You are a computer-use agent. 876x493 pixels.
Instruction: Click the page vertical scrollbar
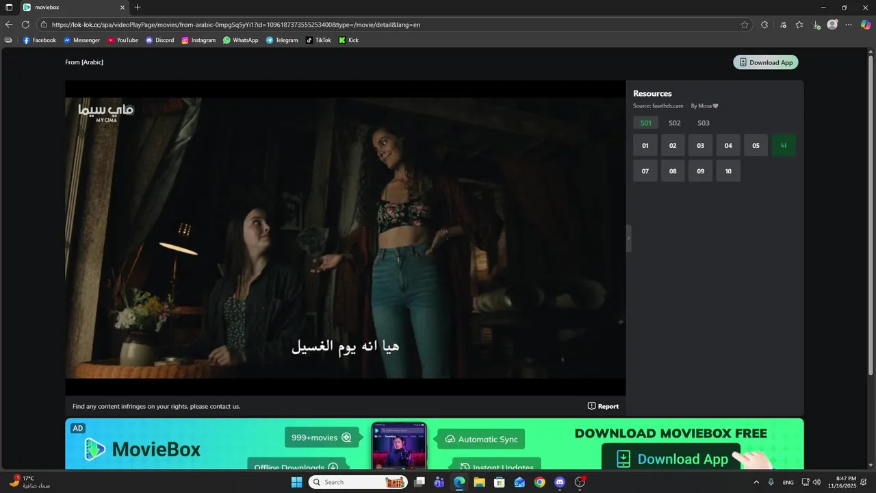pyautogui.click(x=871, y=216)
